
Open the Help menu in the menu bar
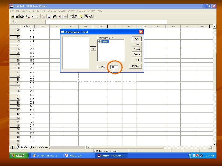(x=100, y=11)
